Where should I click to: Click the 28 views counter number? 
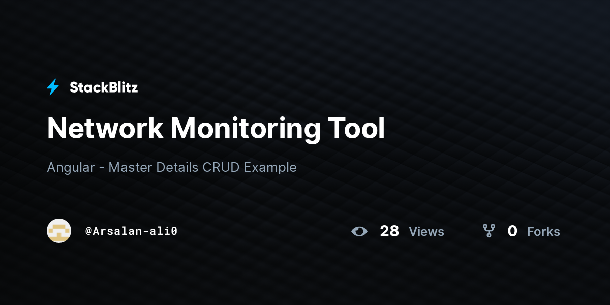[x=389, y=231]
